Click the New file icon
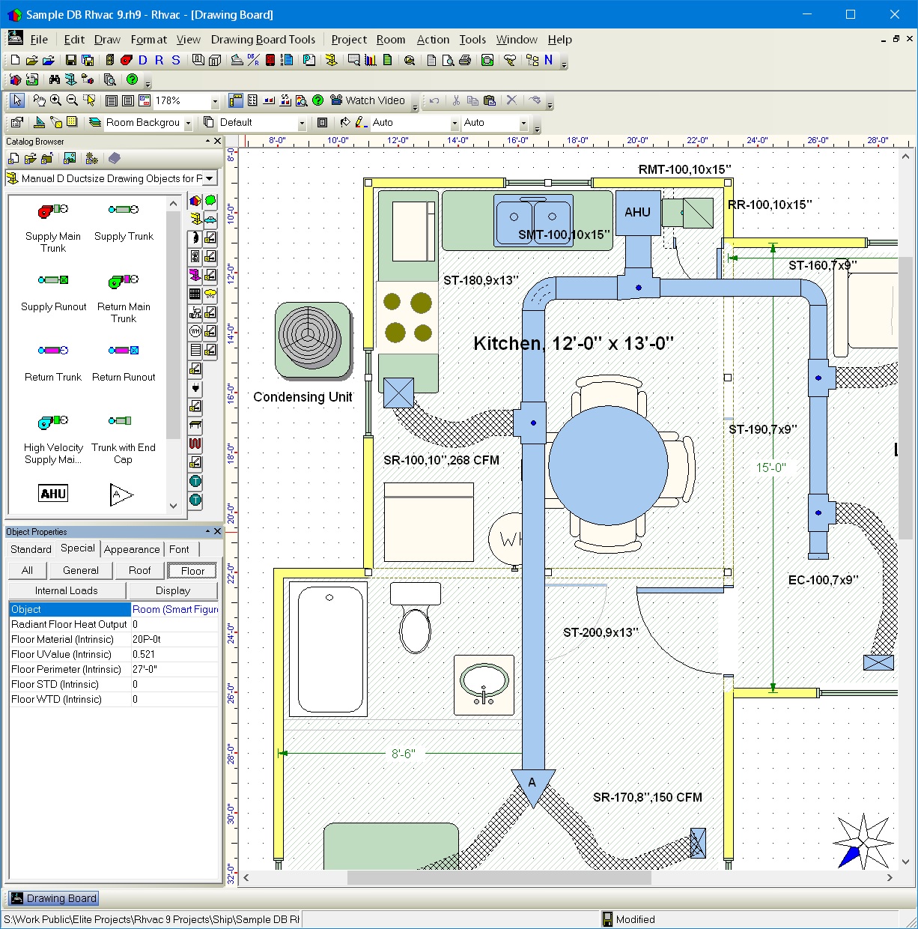The height and width of the screenshot is (929, 918). click(15, 61)
